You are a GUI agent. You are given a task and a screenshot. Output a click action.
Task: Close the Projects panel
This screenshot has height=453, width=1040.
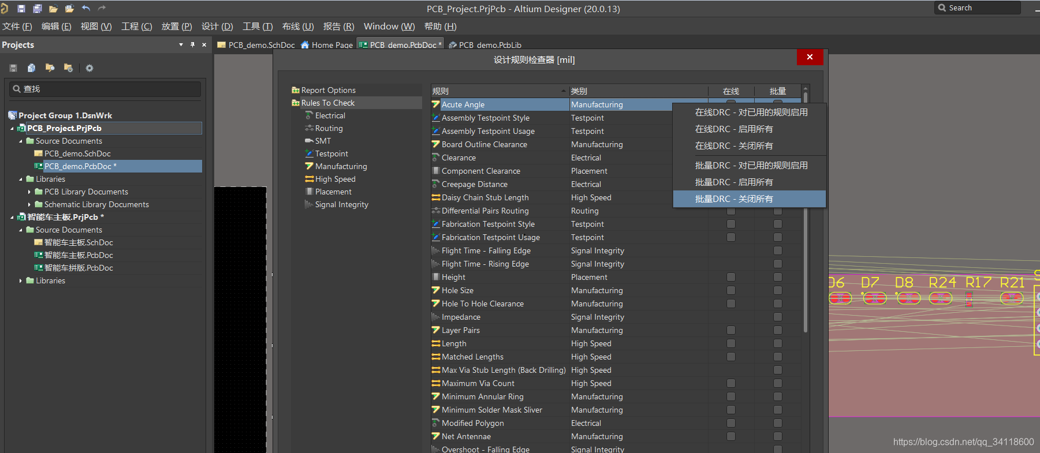pyautogui.click(x=204, y=44)
